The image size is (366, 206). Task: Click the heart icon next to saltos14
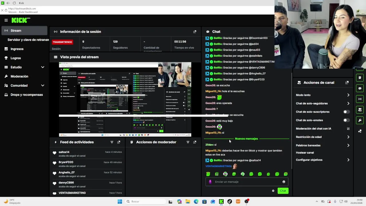(55, 153)
